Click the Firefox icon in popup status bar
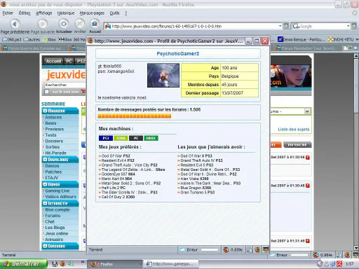Viewport: 359px width, 269px height. click(x=257, y=249)
